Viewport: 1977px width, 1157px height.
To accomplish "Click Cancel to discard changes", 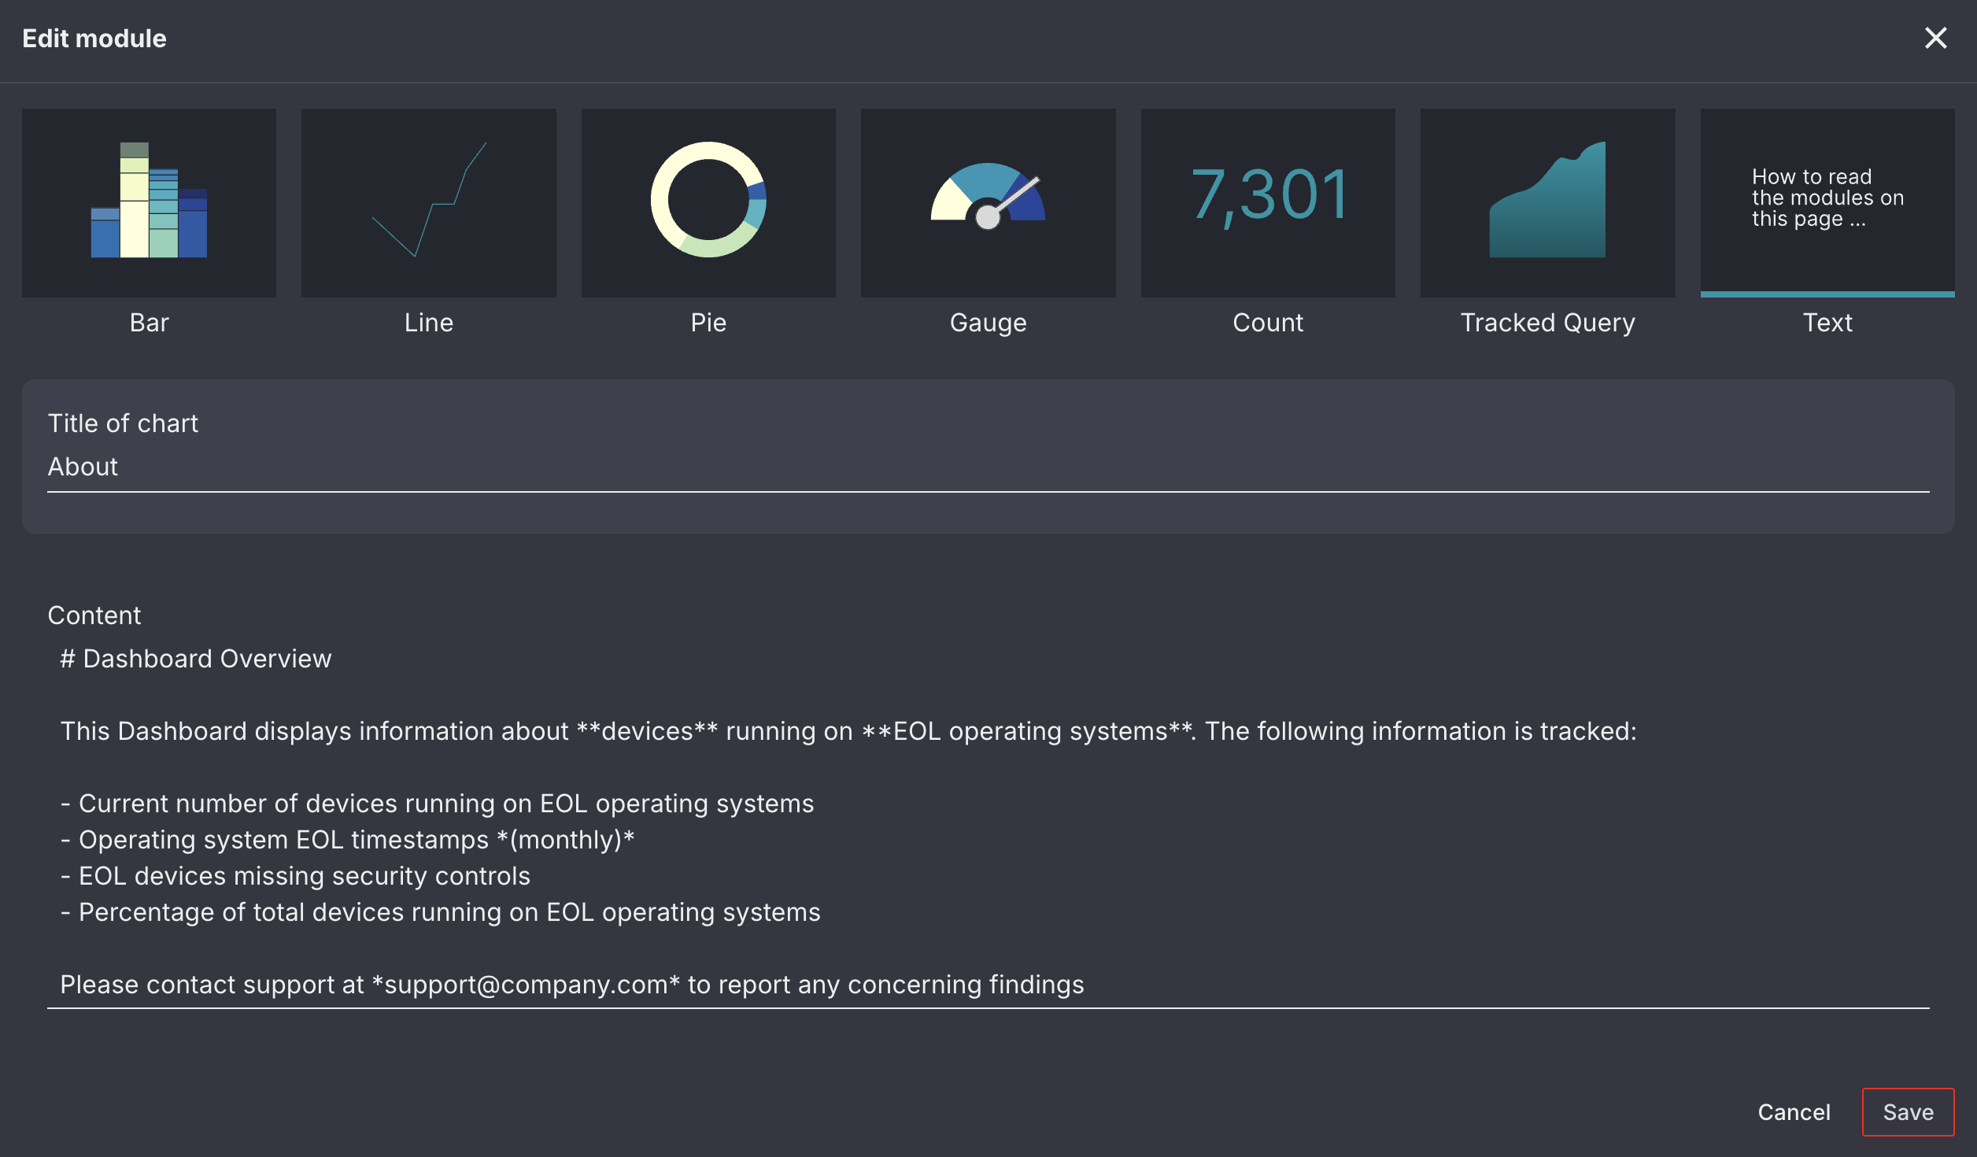I will tap(1794, 1111).
